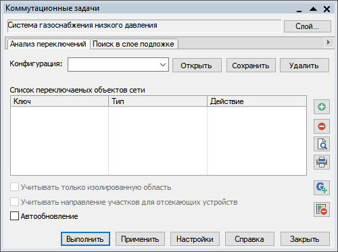Open Настройки settings button

tap(195, 239)
